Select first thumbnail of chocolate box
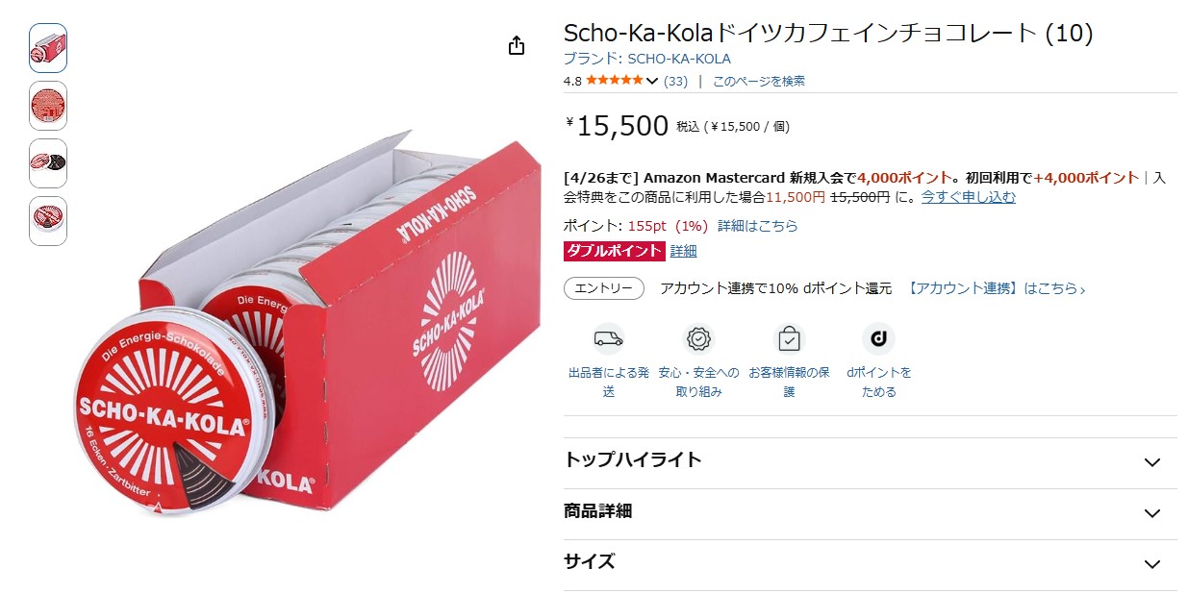 [x=48, y=48]
